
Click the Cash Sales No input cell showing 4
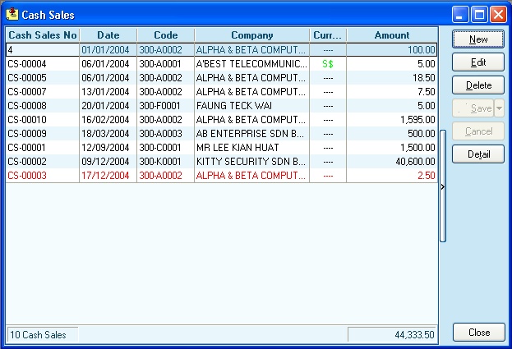coord(43,50)
